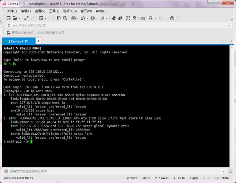Click the xterm status bar entry

pyautogui.click(x=146, y=178)
